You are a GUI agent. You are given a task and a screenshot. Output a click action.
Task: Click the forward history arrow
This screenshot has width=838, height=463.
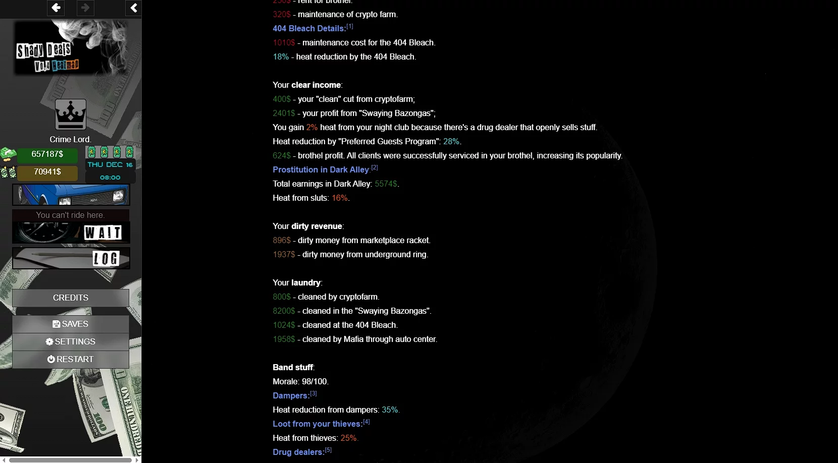(85, 8)
